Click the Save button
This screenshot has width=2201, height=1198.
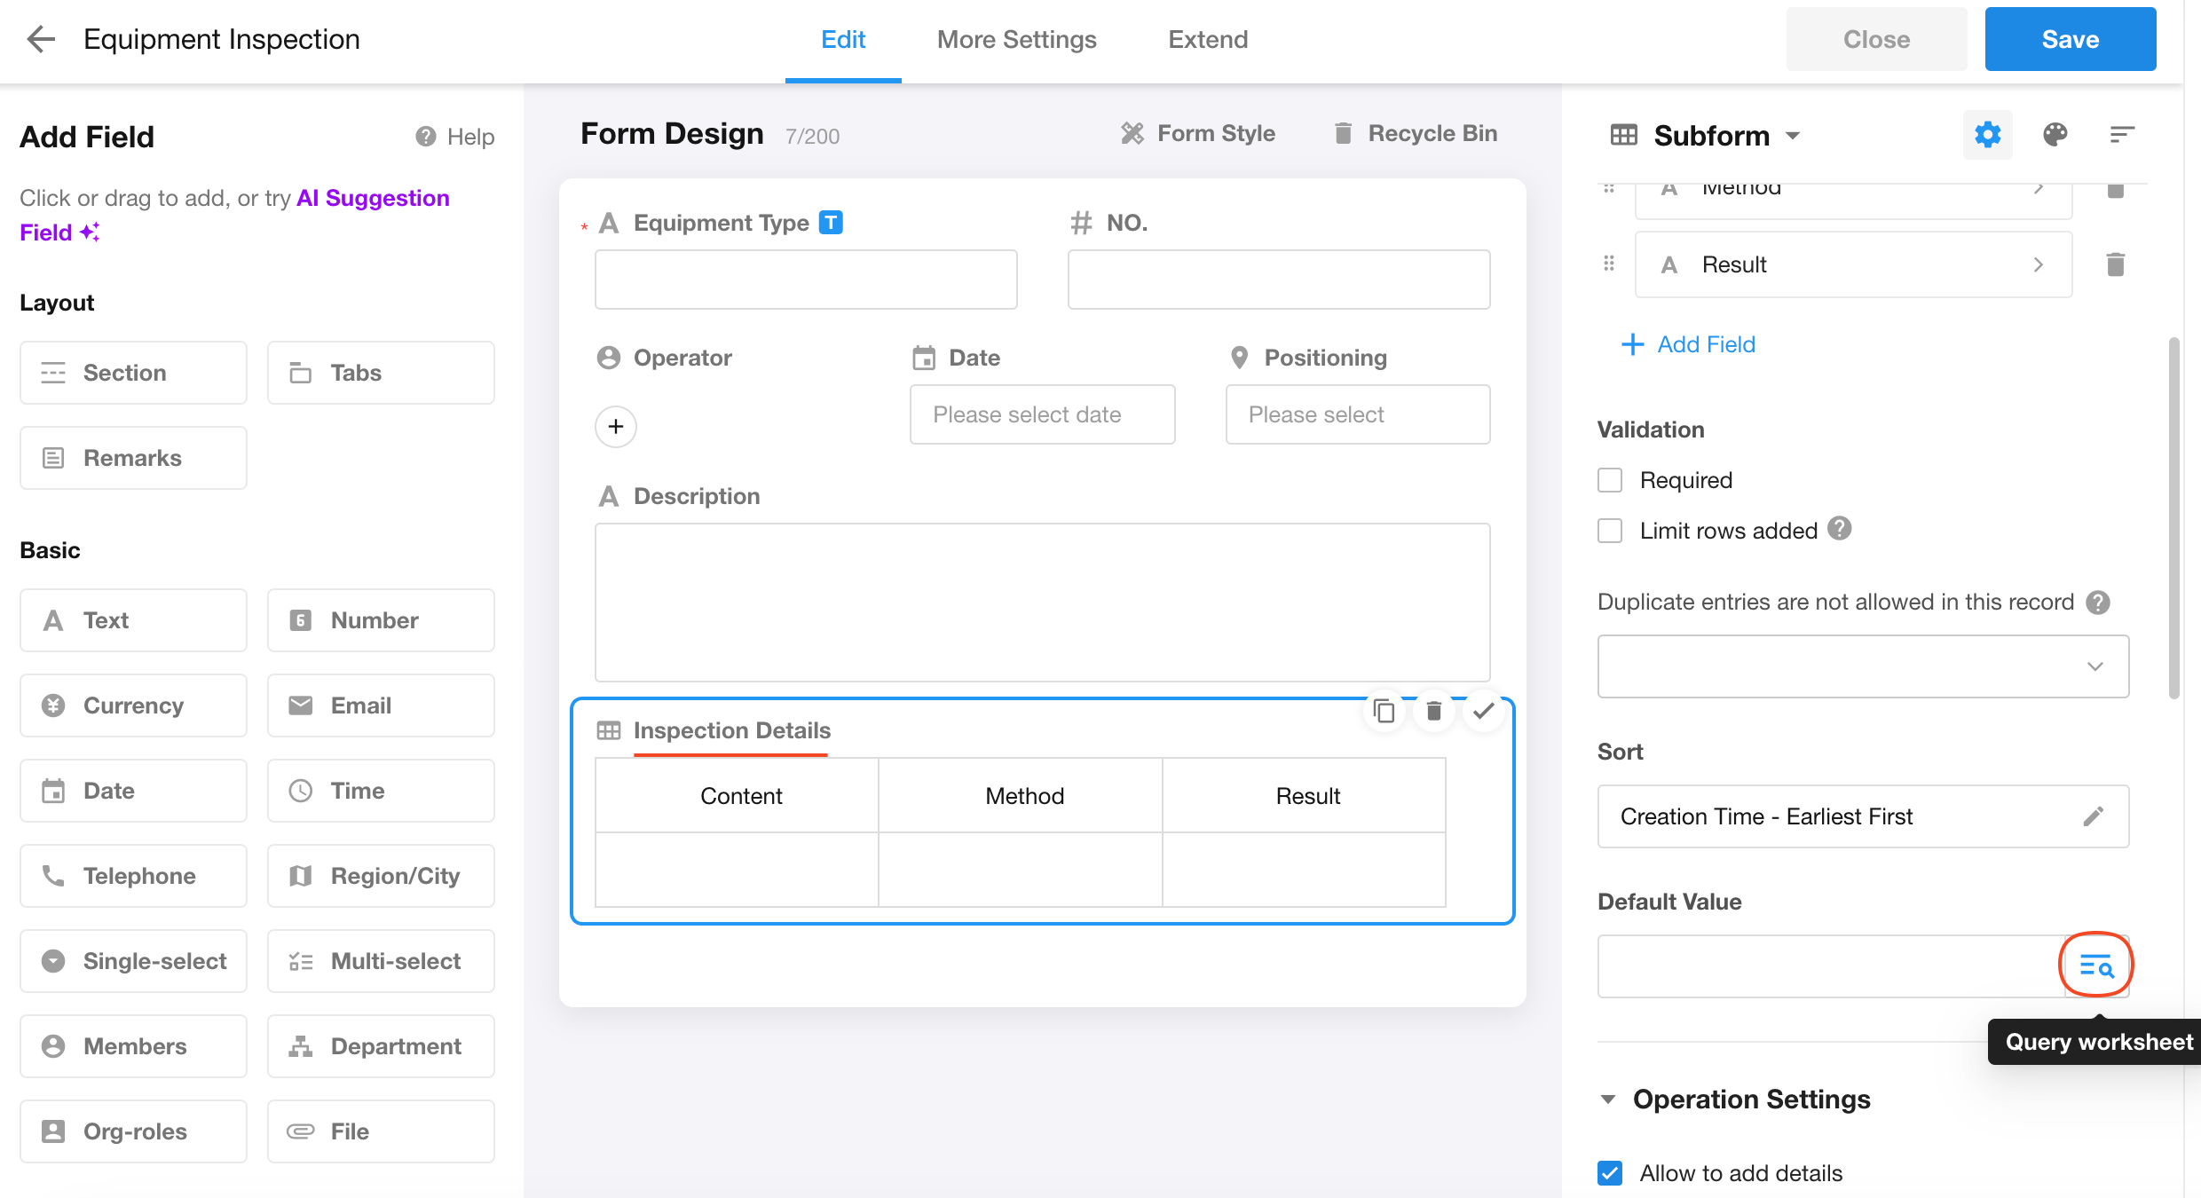[2070, 39]
